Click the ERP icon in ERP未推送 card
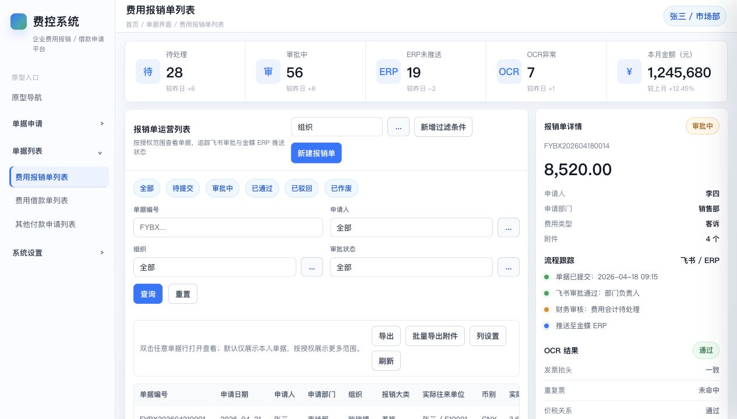737x419 pixels. [x=389, y=72]
